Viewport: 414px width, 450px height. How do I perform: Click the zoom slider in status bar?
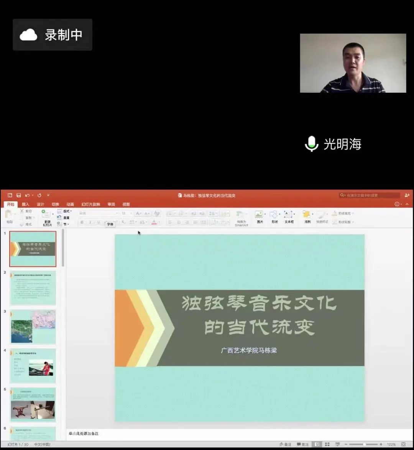pyautogui.click(x=364, y=444)
